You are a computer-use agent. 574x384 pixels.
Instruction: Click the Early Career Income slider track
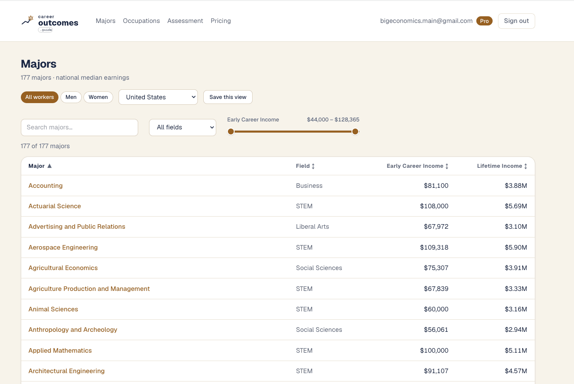[x=293, y=131]
